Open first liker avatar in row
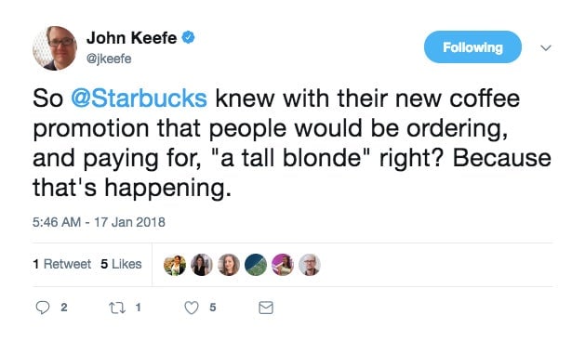 coord(175,265)
